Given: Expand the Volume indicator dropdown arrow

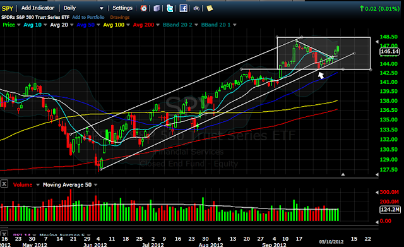Looking at the screenshot, I should (x=38, y=185).
